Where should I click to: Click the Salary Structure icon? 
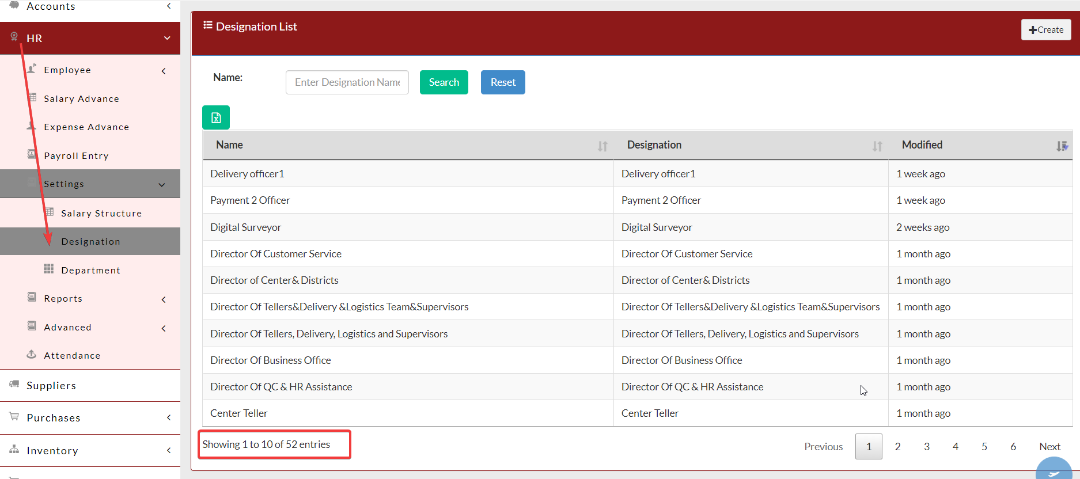click(50, 212)
